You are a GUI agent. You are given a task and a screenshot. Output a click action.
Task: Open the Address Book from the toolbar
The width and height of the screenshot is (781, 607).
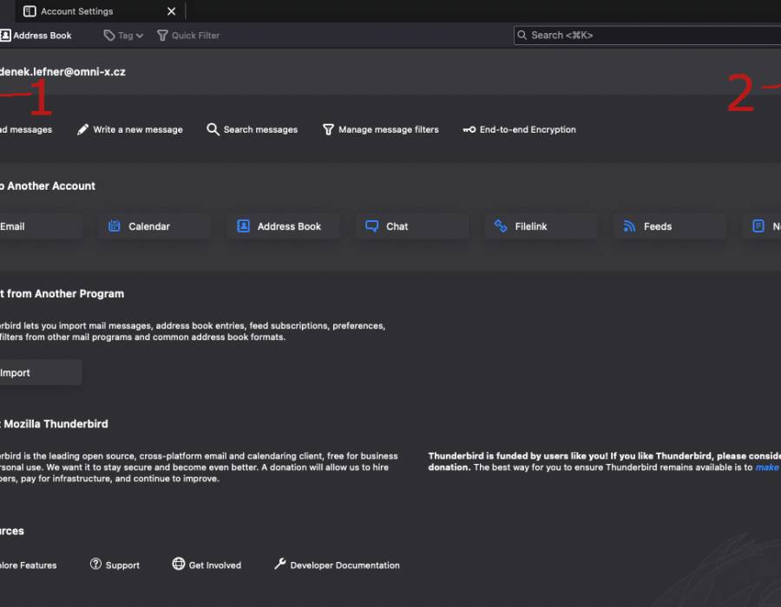36,36
